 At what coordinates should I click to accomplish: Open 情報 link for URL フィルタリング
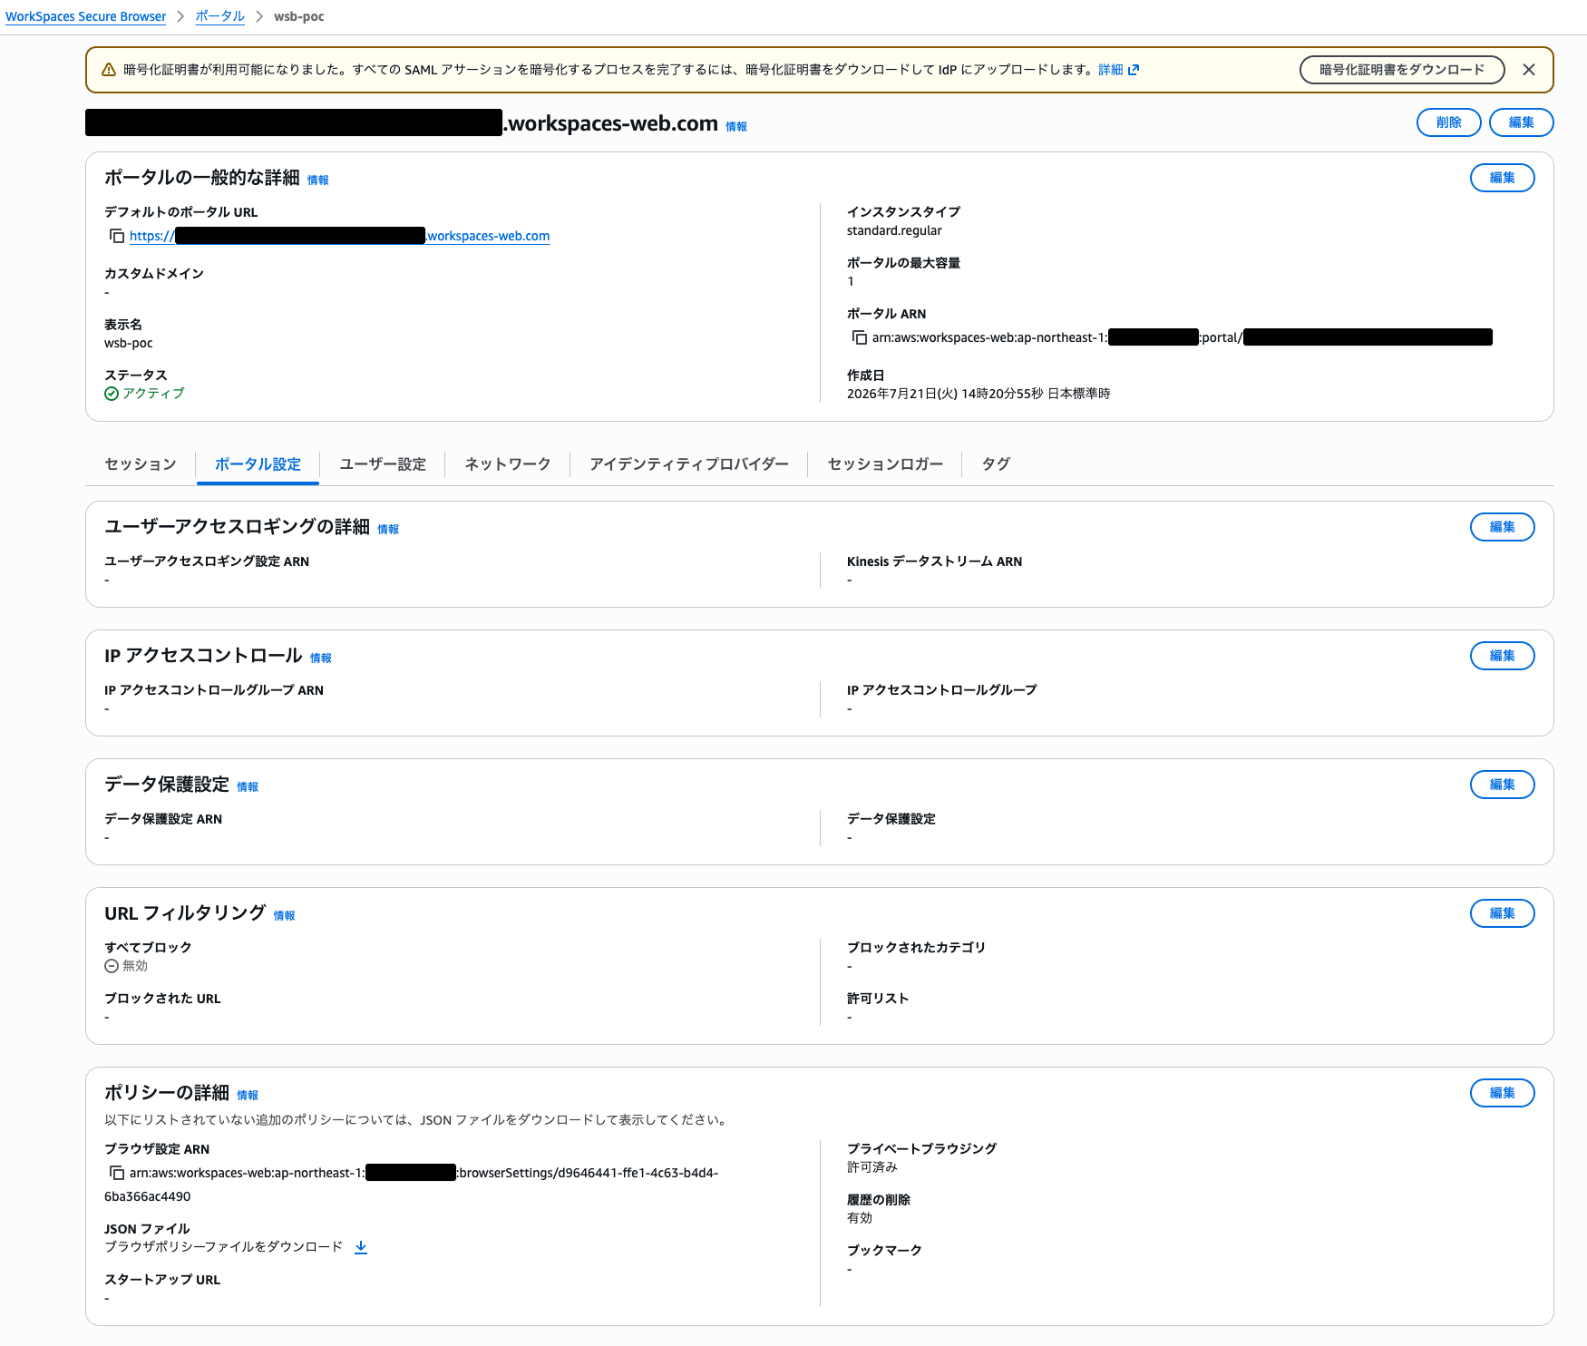(x=285, y=916)
